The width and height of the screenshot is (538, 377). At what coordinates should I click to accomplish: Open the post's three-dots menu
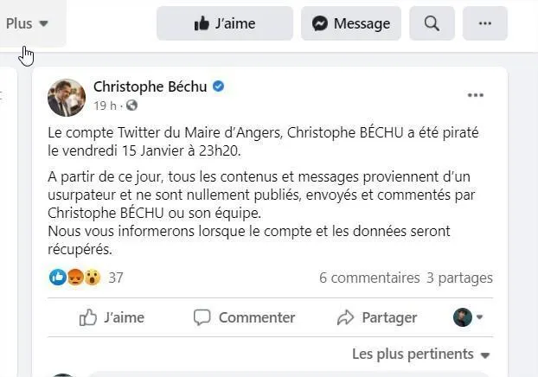pyautogui.click(x=476, y=95)
